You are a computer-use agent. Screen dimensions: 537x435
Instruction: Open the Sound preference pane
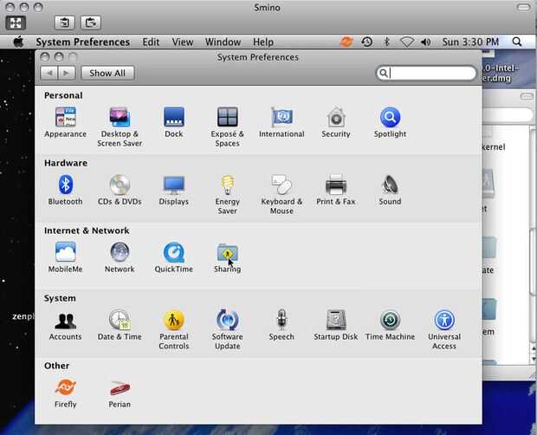[390, 190]
